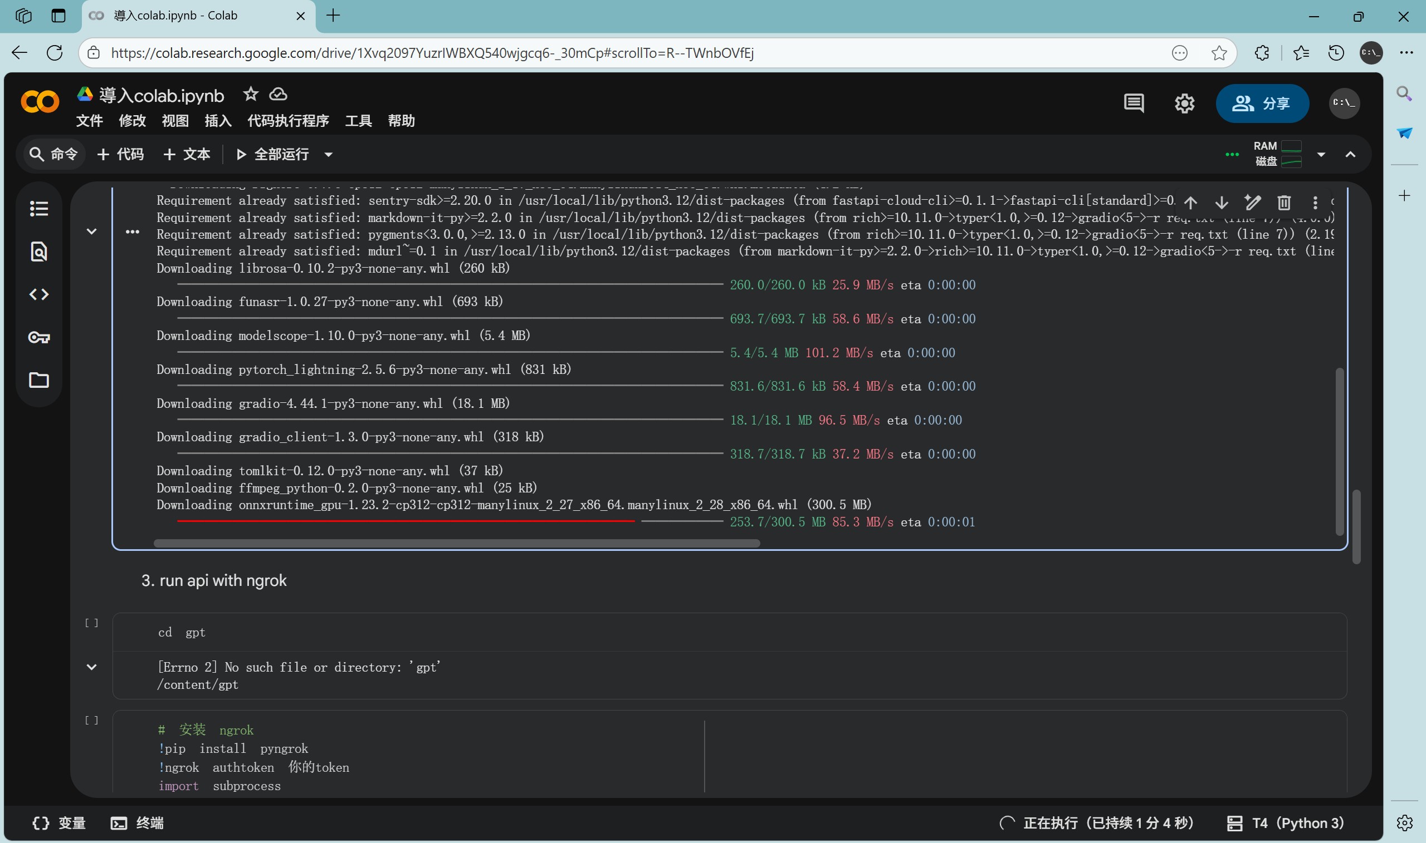Run the ngrok install cell
1426x843 pixels.
click(x=91, y=720)
